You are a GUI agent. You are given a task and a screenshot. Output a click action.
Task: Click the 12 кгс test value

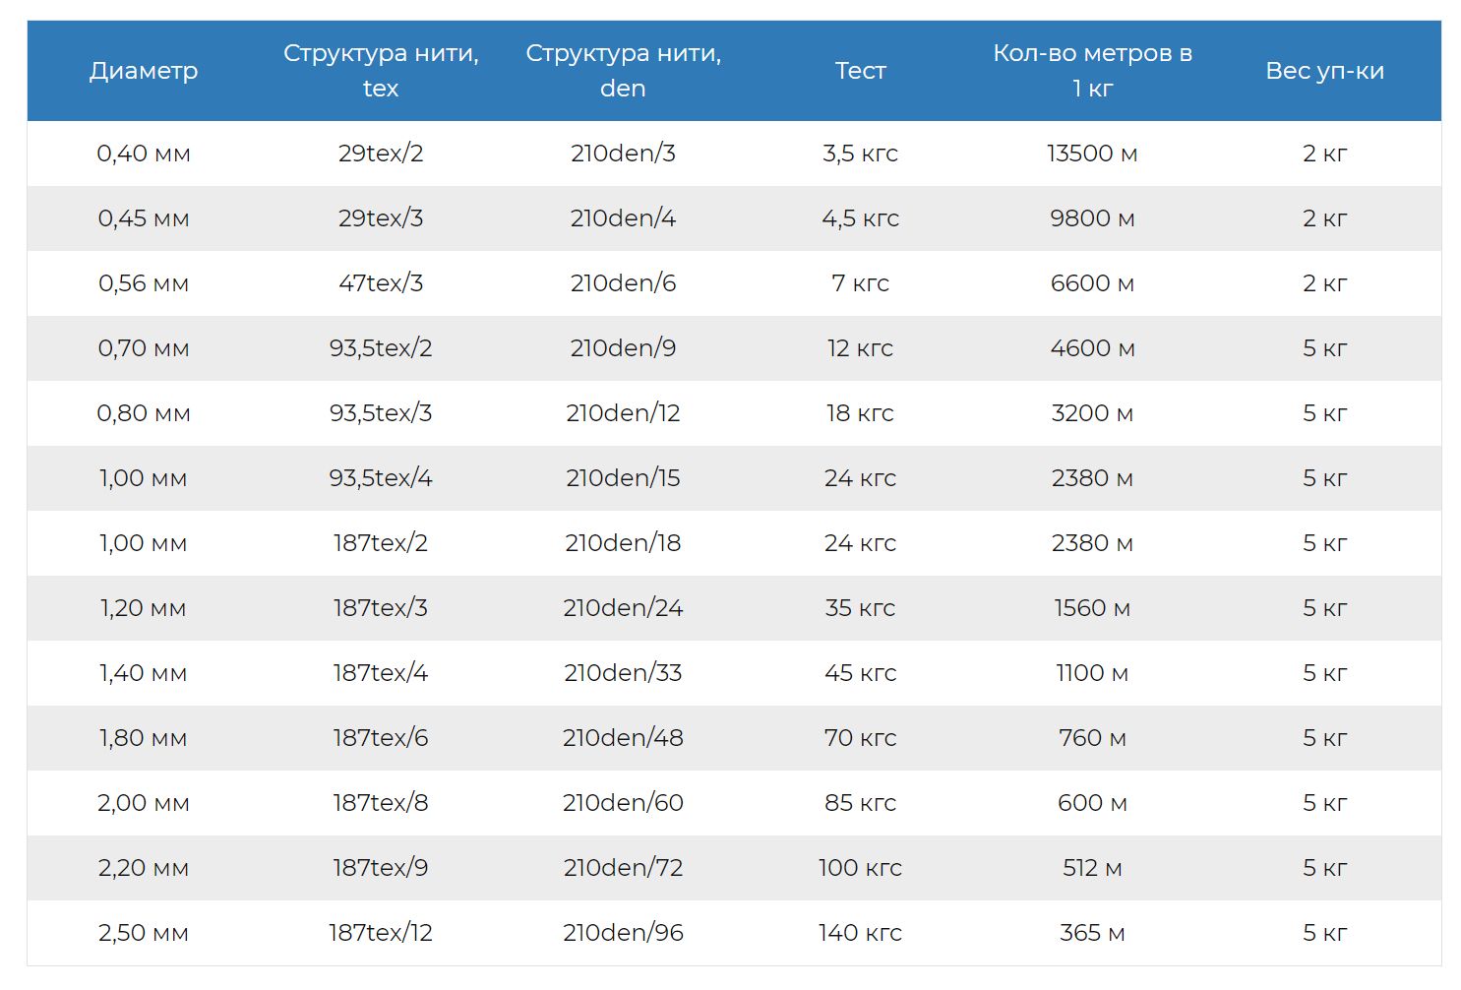pyautogui.click(x=860, y=348)
